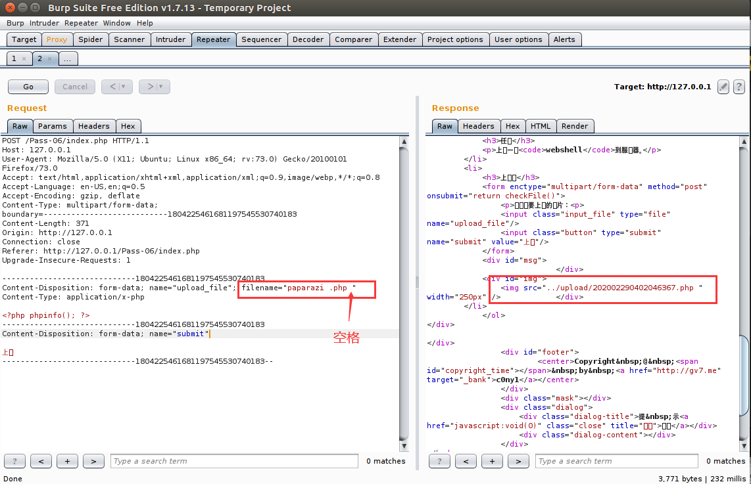
Task: Send the request with the Go button
Action: click(x=28, y=87)
